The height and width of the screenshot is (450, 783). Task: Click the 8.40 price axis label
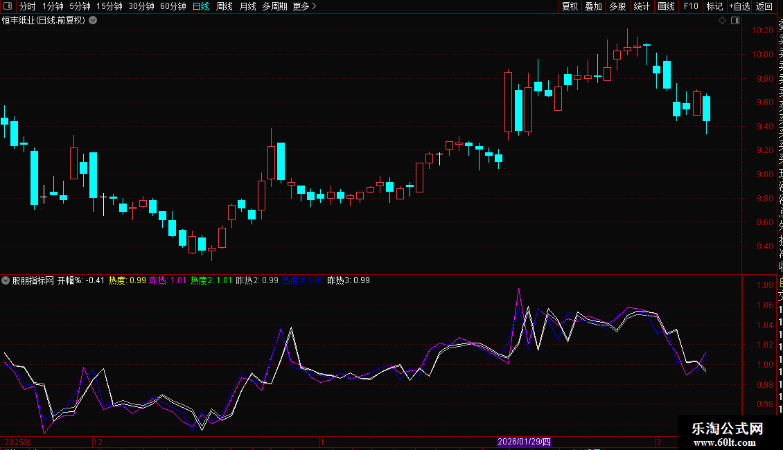click(x=764, y=246)
